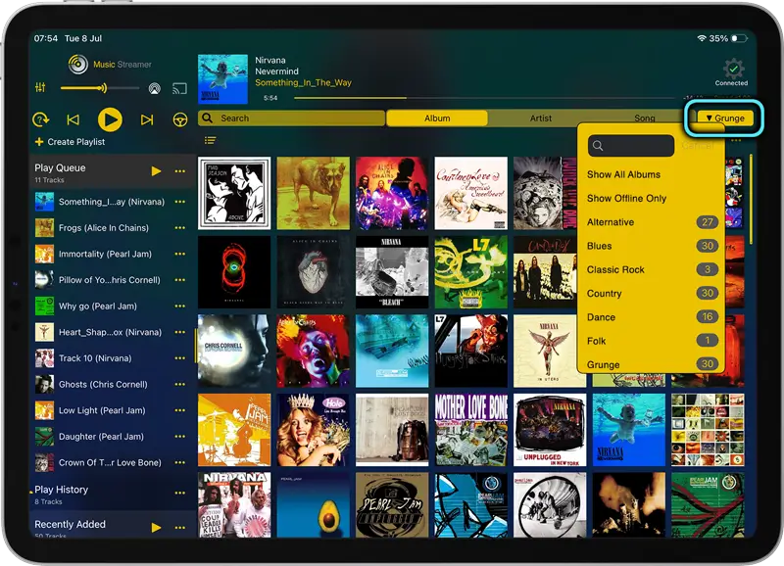
Task: Open options for Daughter (Pearl Jam)
Action: tap(180, 436)
